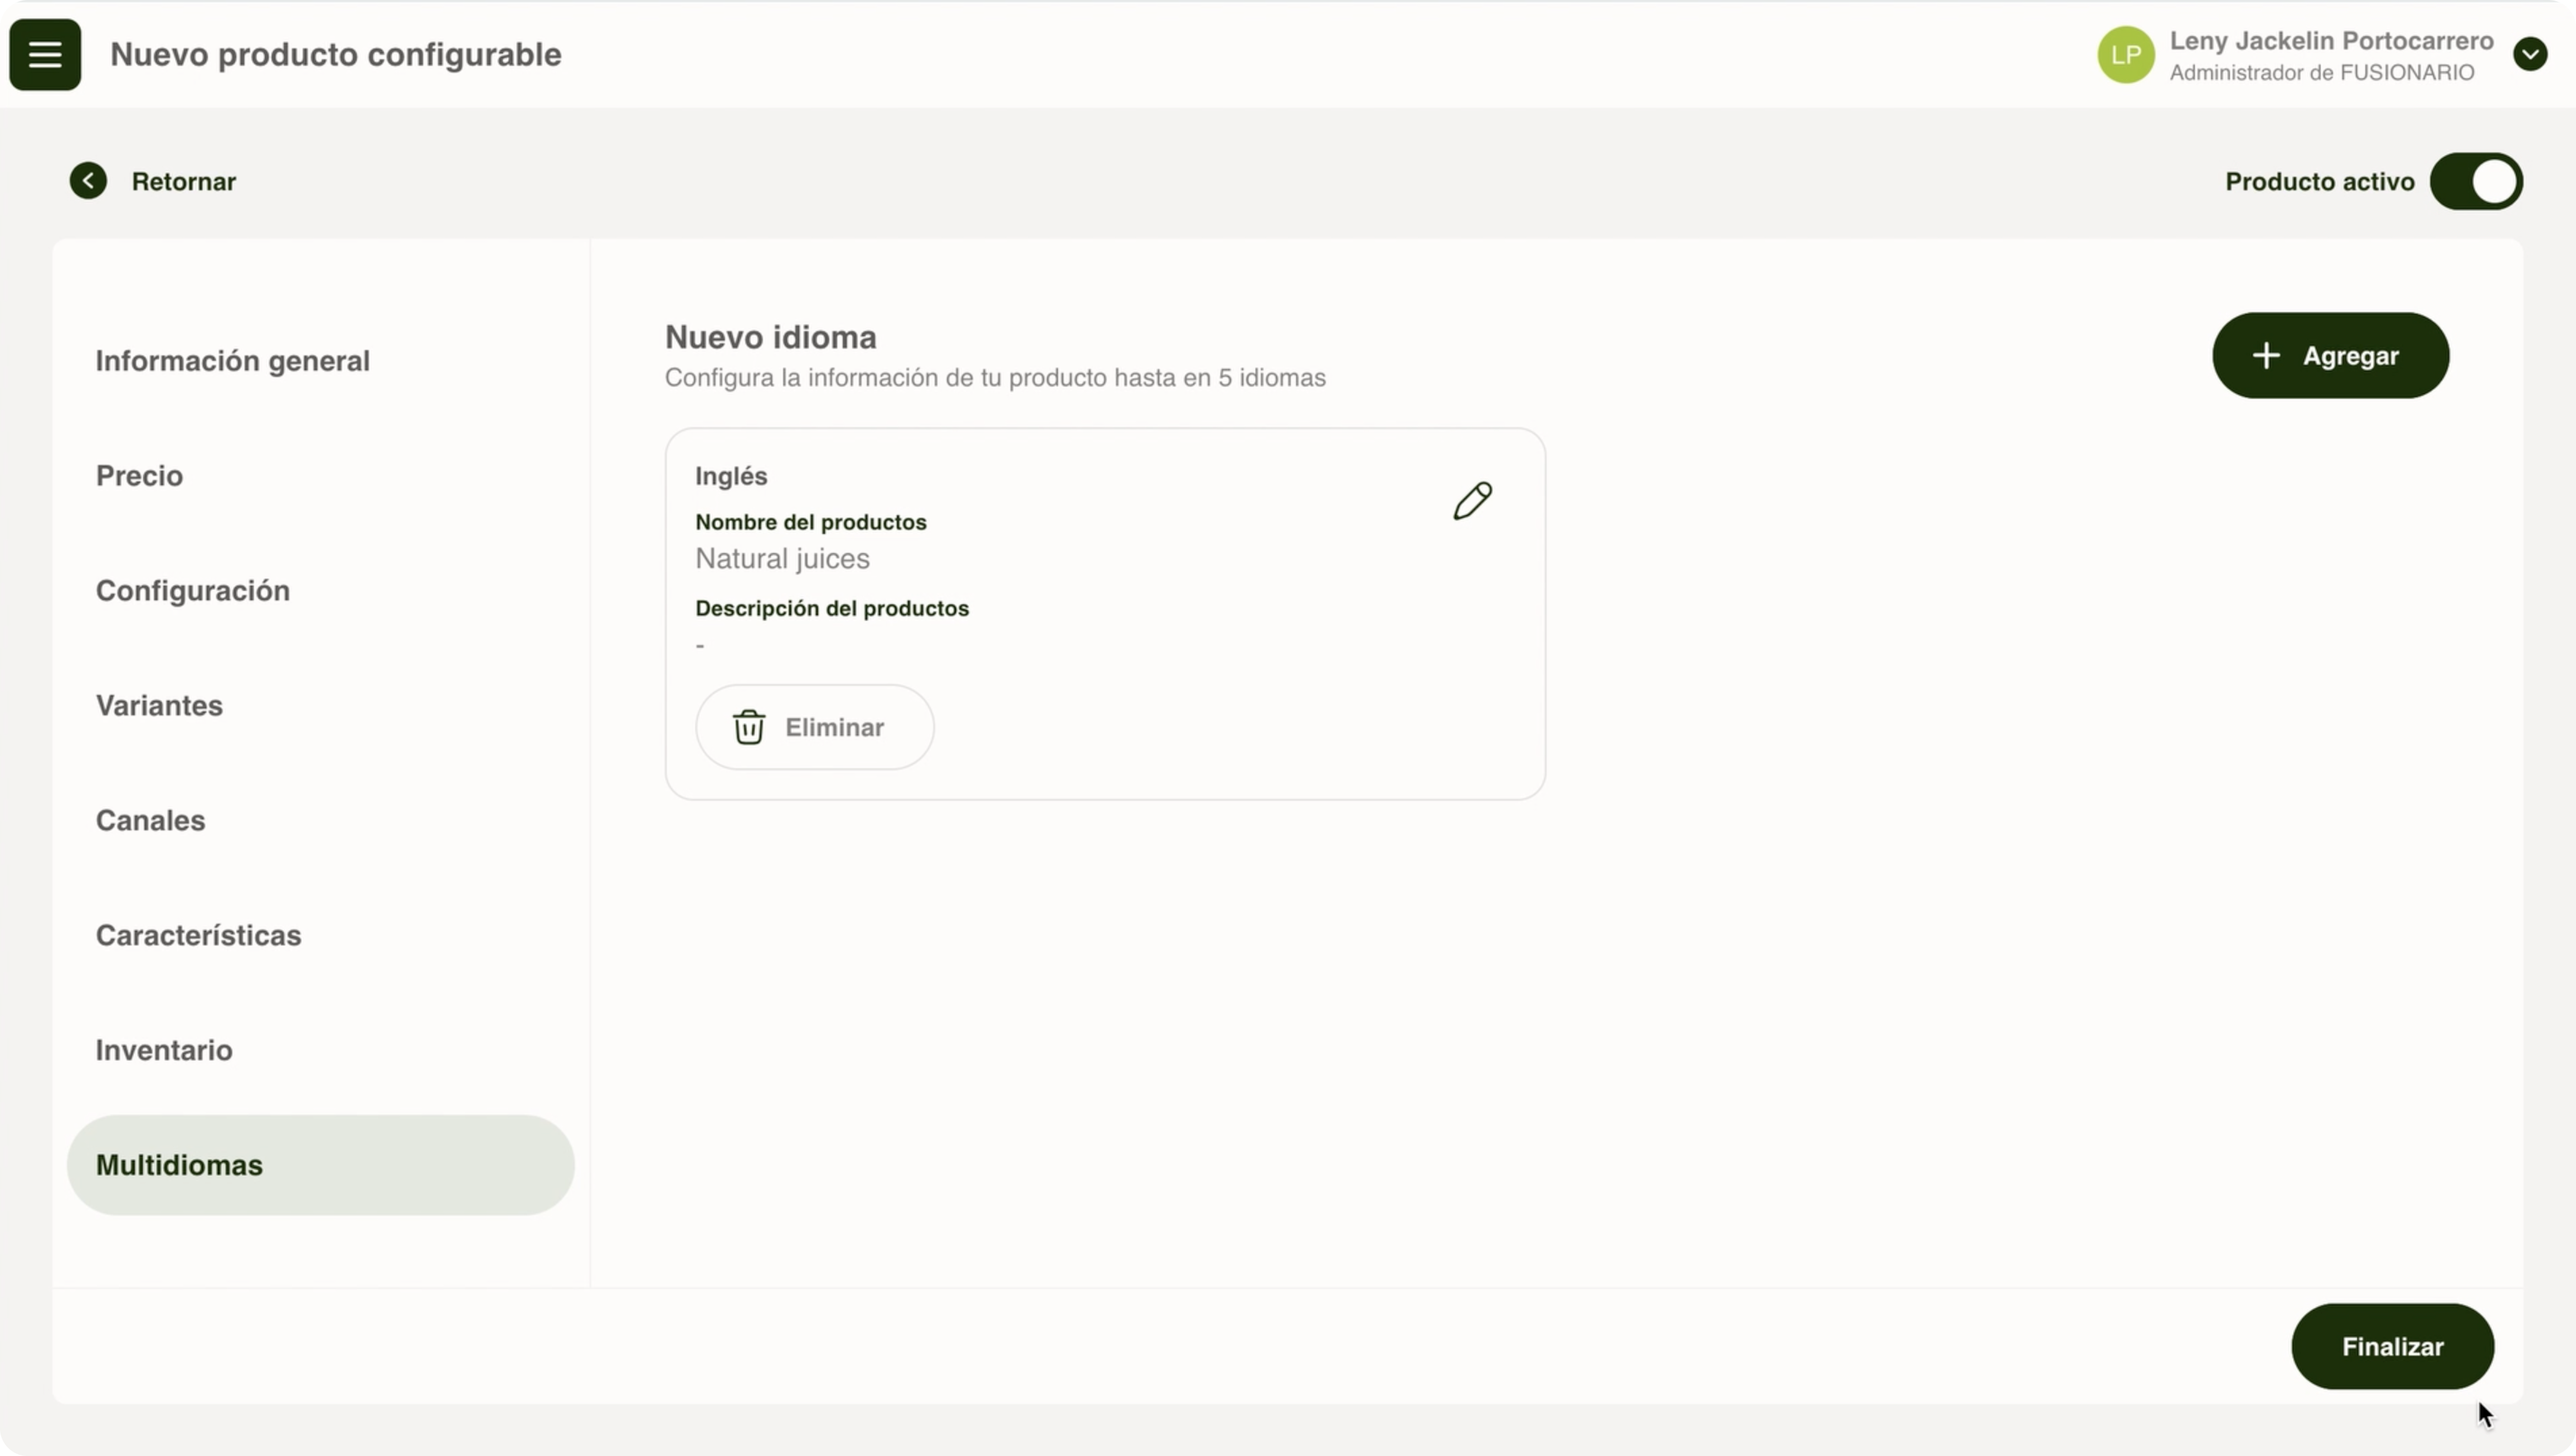
Task: Select the Canales section
Action: [x=150, y=821]
